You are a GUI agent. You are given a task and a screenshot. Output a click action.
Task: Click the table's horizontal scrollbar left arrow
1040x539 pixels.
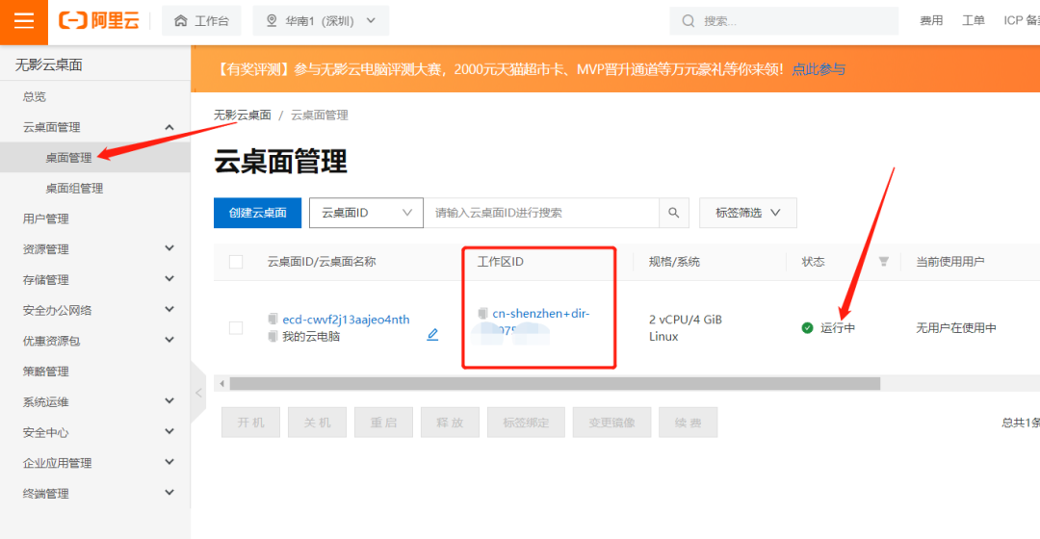coord(222,383)
